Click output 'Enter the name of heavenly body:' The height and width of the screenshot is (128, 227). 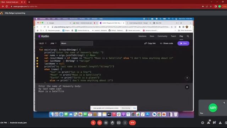pos(60,86)
